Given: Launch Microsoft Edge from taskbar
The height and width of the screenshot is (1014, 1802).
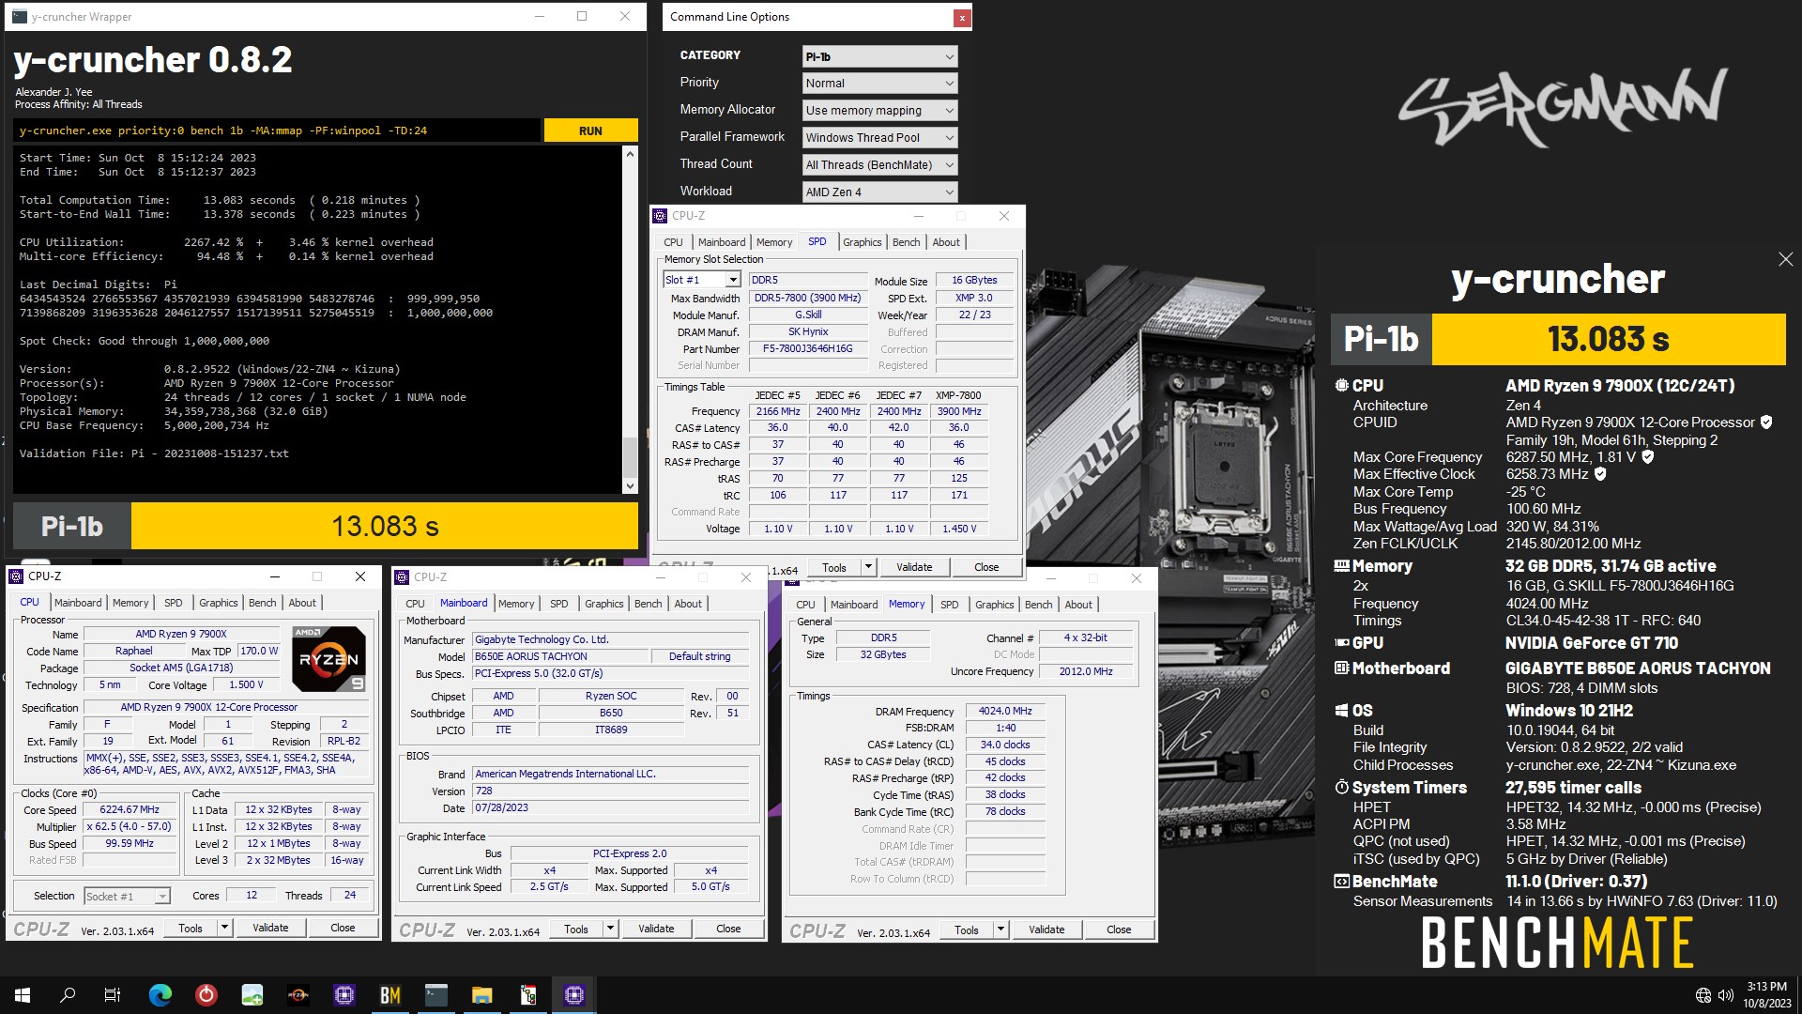Looking at the screenshot, I should click(x=160, y=995).
